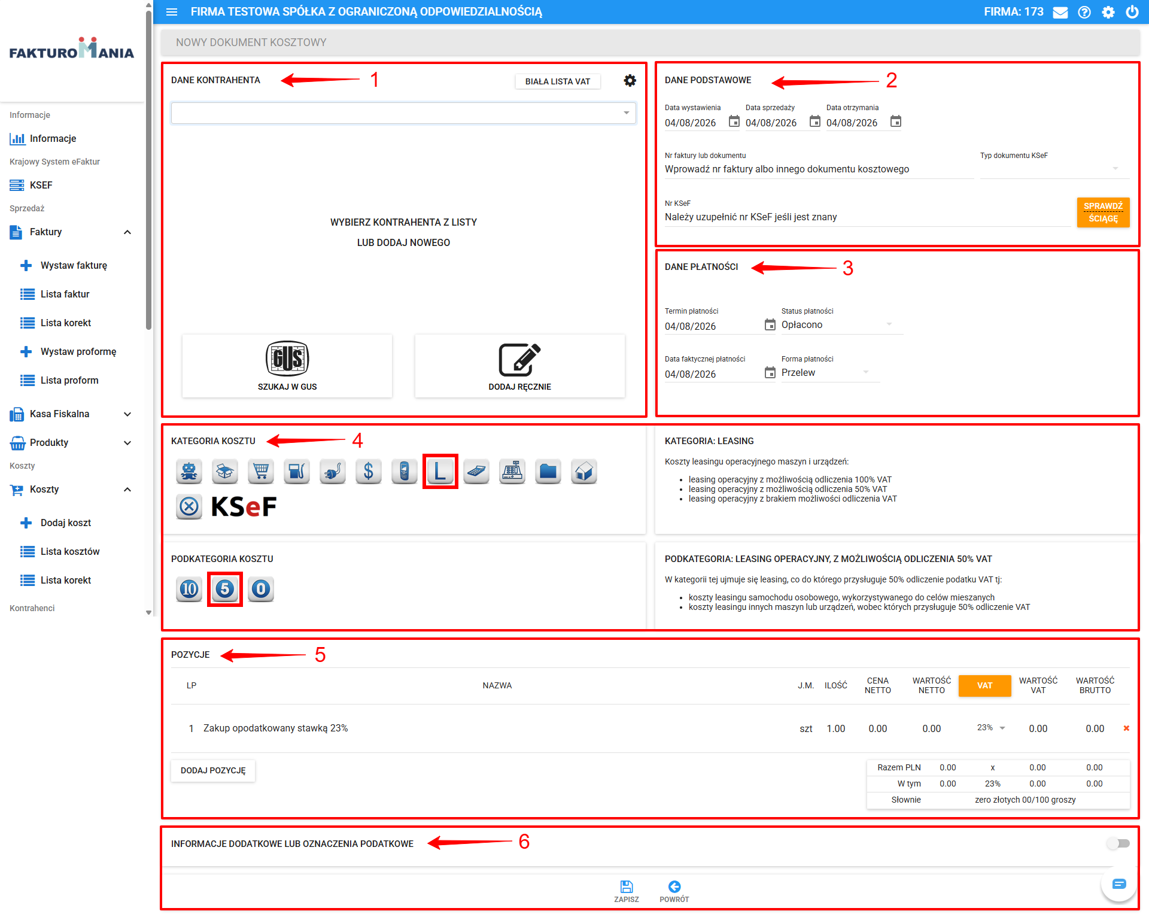Select the dollar sign cost category

pos(369,472)
